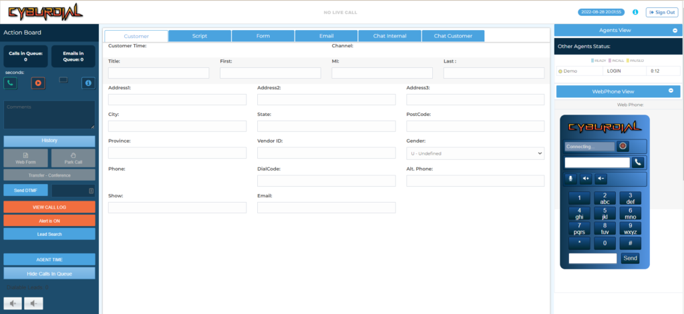Click the Email input field

pyautogui.click(x=326, y=207)
